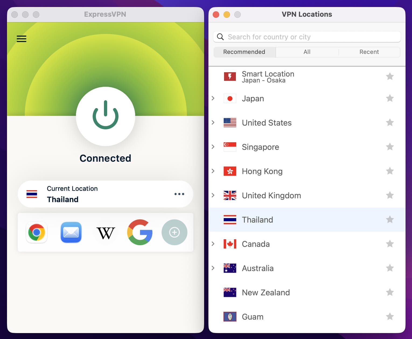
Task: Click the Japan flag icon
Action: 230,98
